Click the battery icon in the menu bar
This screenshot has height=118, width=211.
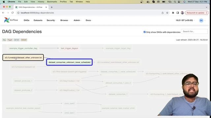[x=164, y=2]
